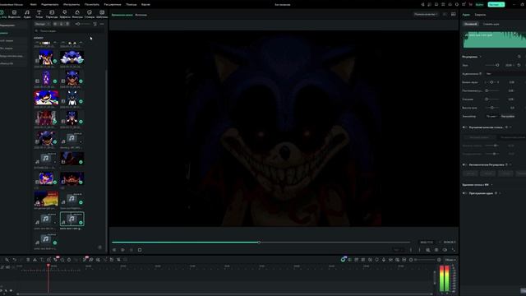Adjust the timeline zoom slider
The height and width of the screenshot is (296, 526).
(425, 260)
